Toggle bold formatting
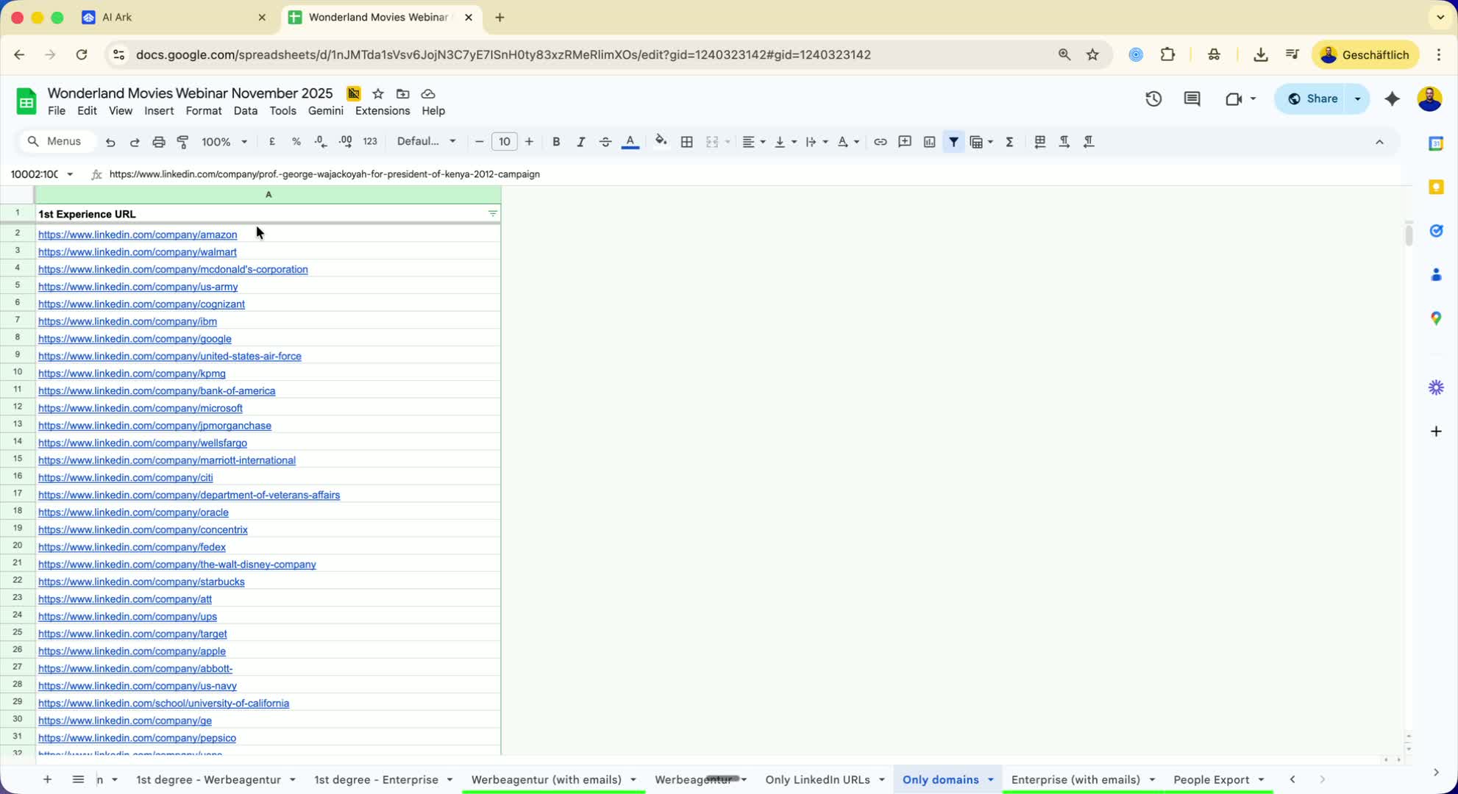 (556, 142)
